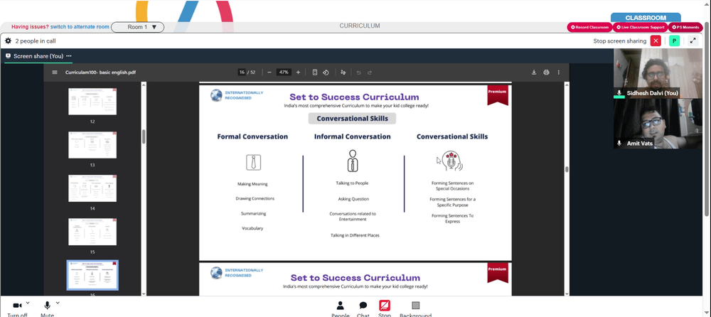Open Background effects
Screen dimensions: 711x317
pyautogui.click(x=415, y=305)
